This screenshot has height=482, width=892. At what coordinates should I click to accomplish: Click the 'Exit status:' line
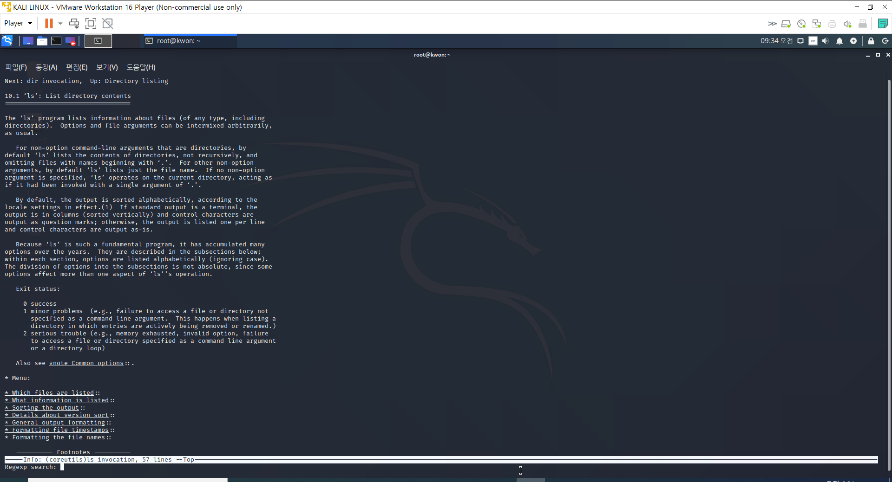38,289
